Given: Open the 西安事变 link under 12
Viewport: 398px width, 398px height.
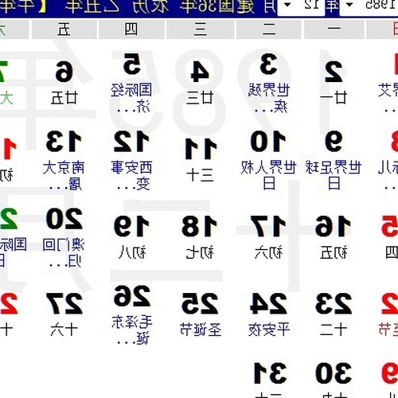Looking at the screenshot, I should (x=131, y=175).
